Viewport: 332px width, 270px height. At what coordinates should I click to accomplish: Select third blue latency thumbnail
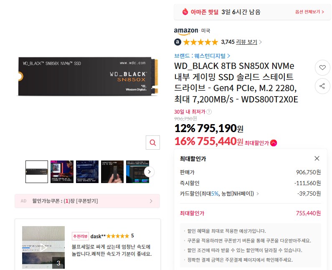pos(87,172)
